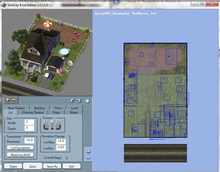Click the road strip below the lot

[x=155, y=153]
